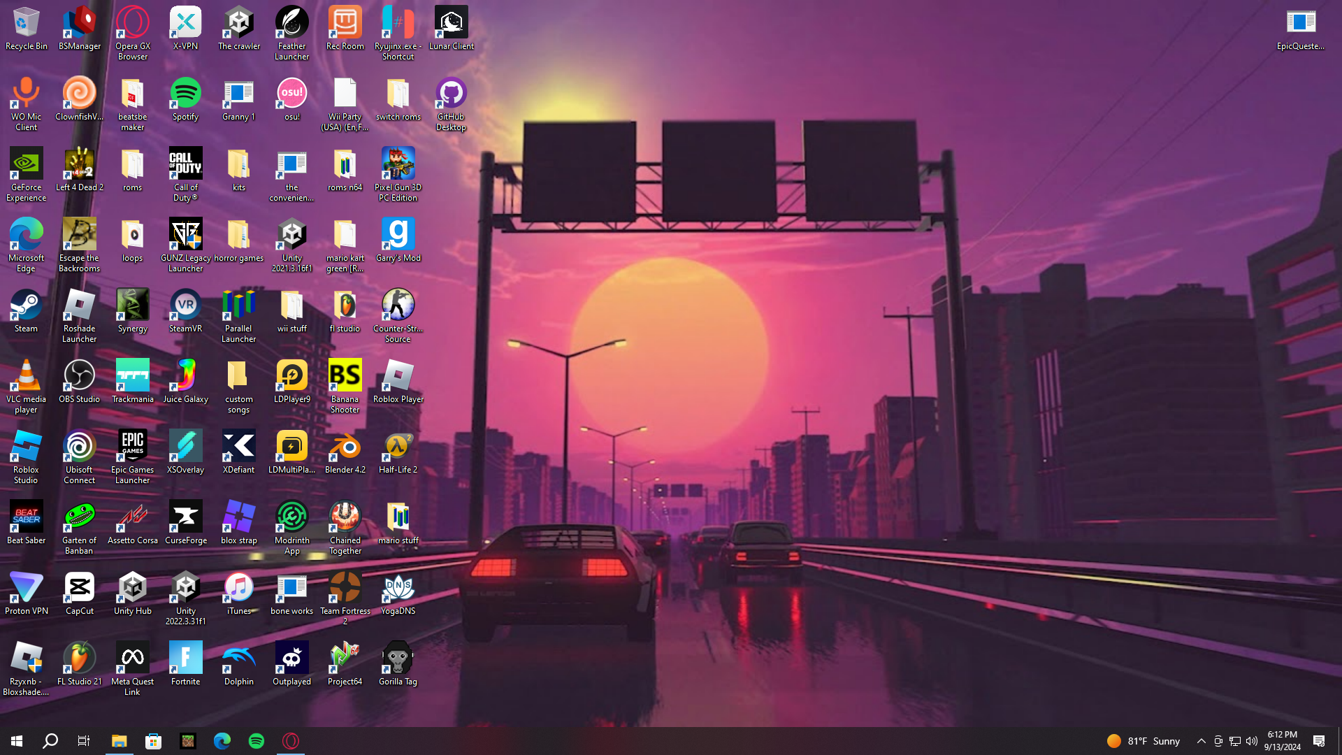
Task: Open the volume control in system tray
Action: coord(1252,741)
